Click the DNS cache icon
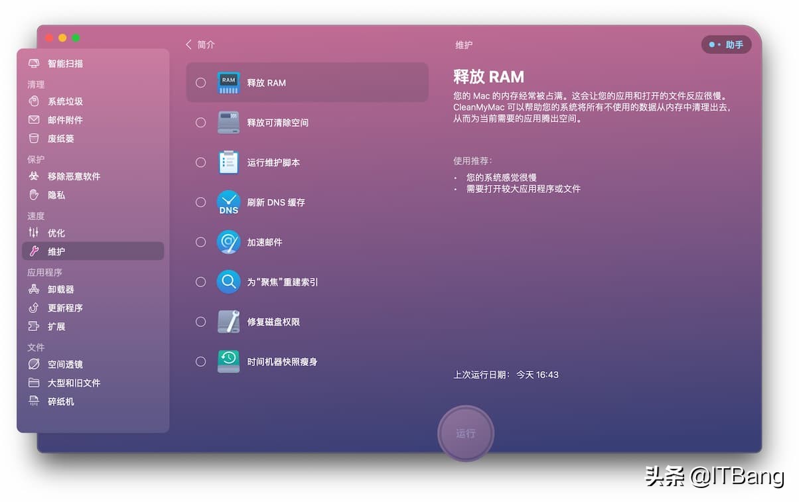Screen dimensions: 799x502 pyautogui.click(x=228, y=202)
